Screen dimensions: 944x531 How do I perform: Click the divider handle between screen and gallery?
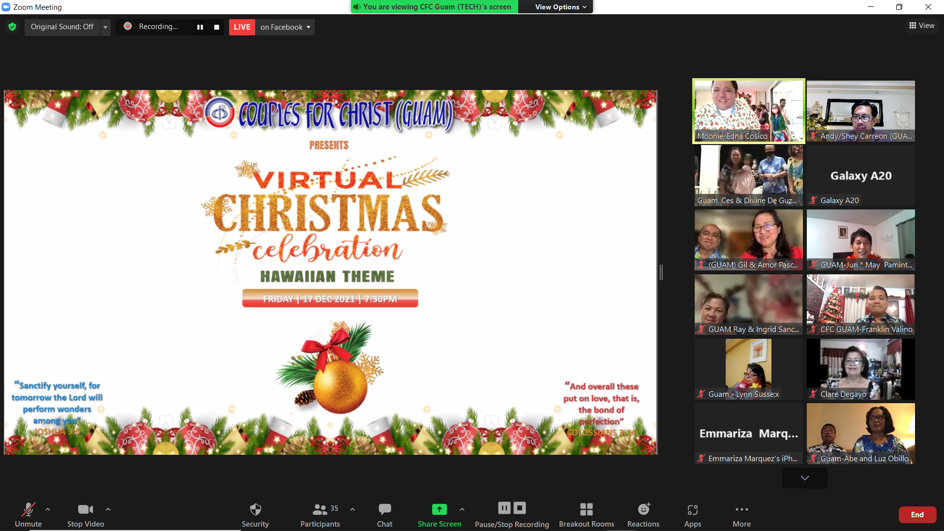(x=661, y=272)
